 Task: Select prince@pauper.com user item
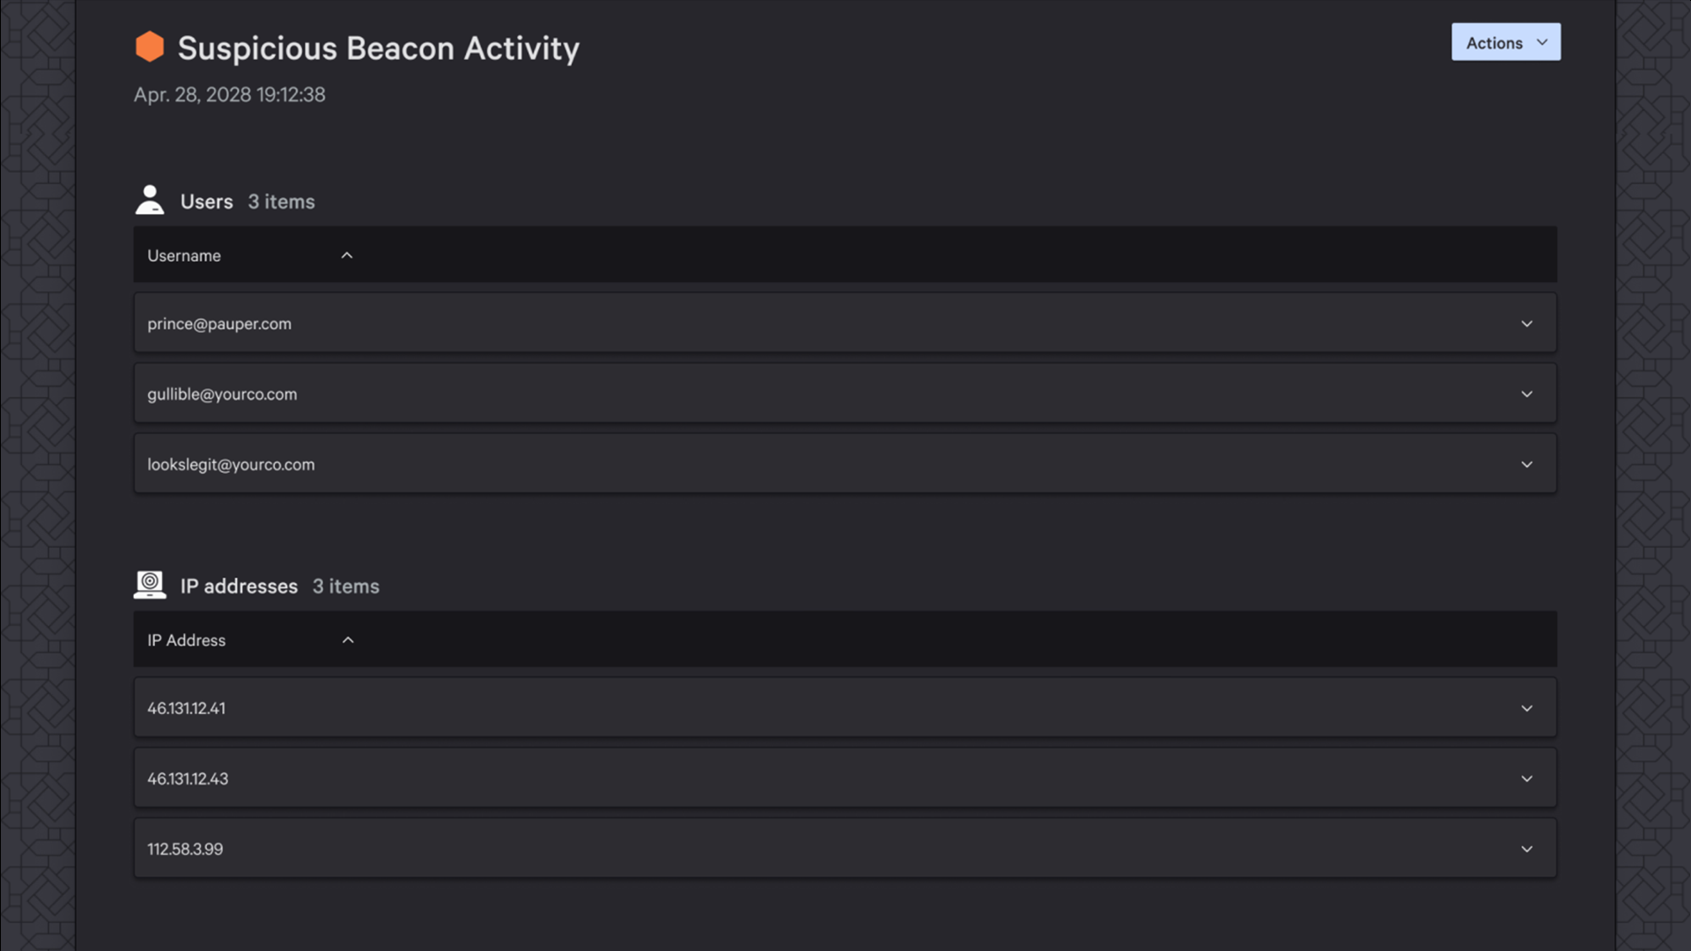coord(845,323)
